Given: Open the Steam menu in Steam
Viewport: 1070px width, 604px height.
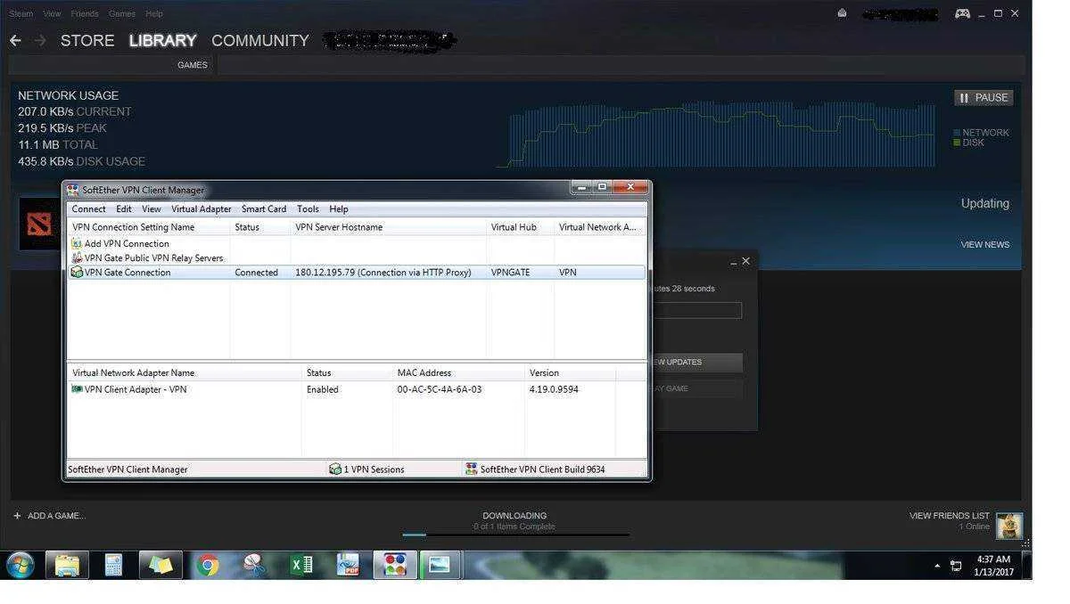Looking at the screenshot, I should 21,14.
